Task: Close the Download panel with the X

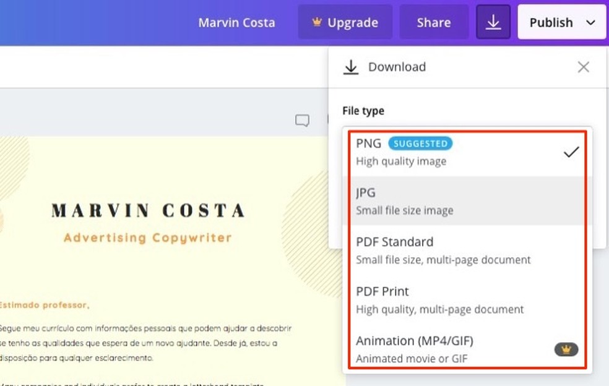Action: [x=583, y=67]
